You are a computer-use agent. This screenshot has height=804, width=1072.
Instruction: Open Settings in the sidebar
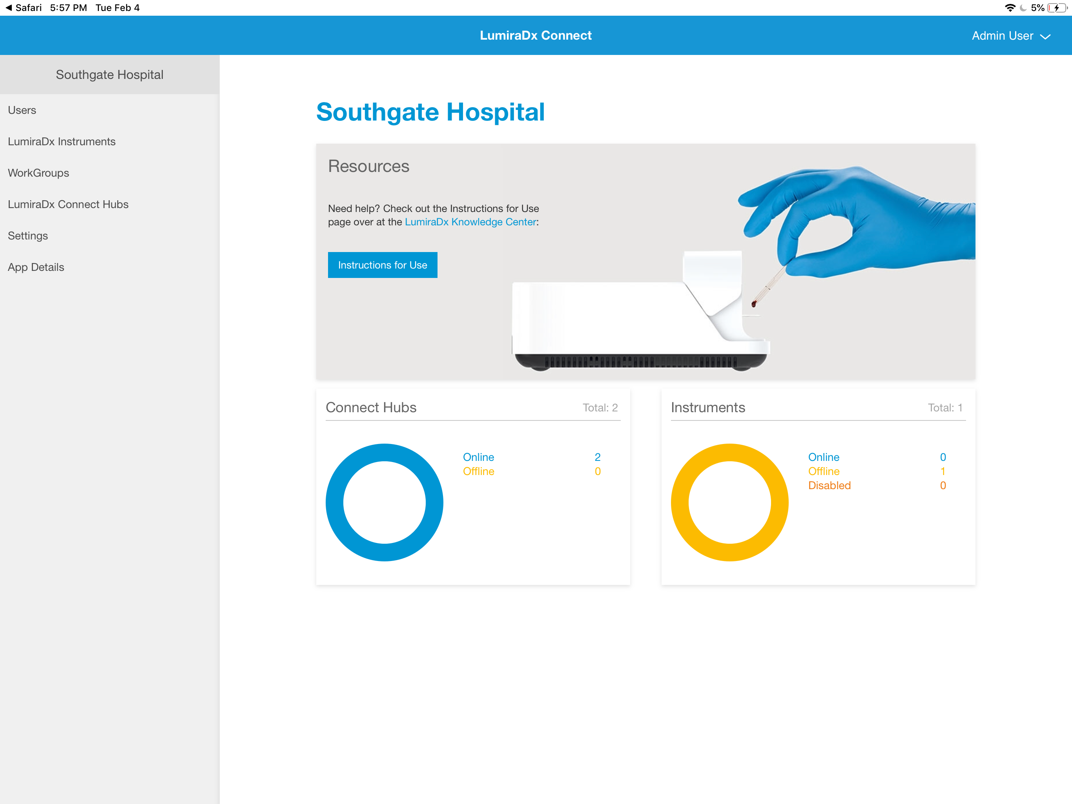[x=109, y=236]
